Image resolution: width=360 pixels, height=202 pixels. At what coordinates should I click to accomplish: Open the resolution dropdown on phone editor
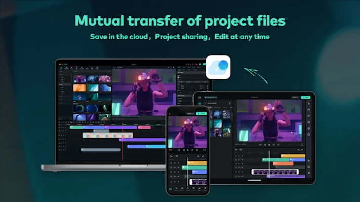click(x=190, y=114)
